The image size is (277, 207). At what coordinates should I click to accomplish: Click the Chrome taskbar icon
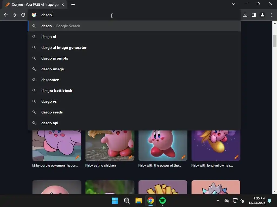coord(150,201)
